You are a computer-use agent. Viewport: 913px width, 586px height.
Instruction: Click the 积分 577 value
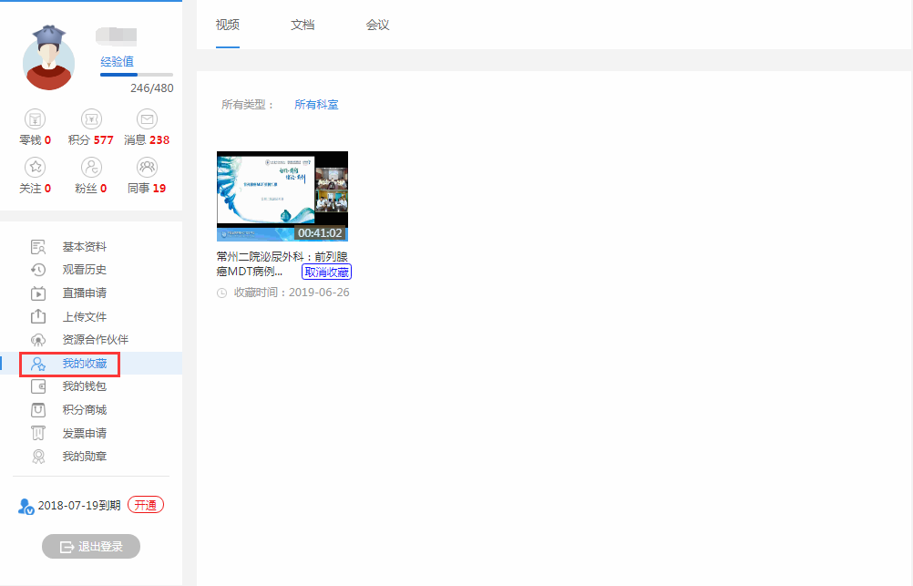coord(103,140)
